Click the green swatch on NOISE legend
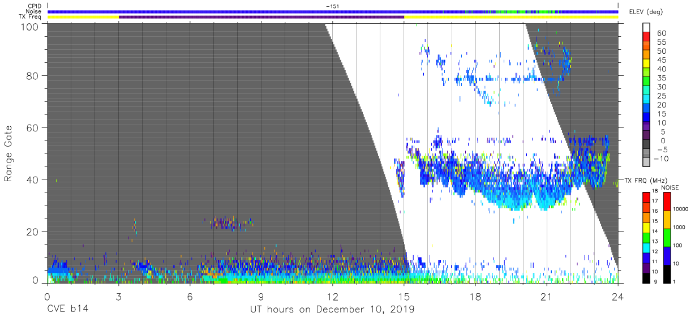The height and width of the screenshot is (321, 695). pos(666,237)
